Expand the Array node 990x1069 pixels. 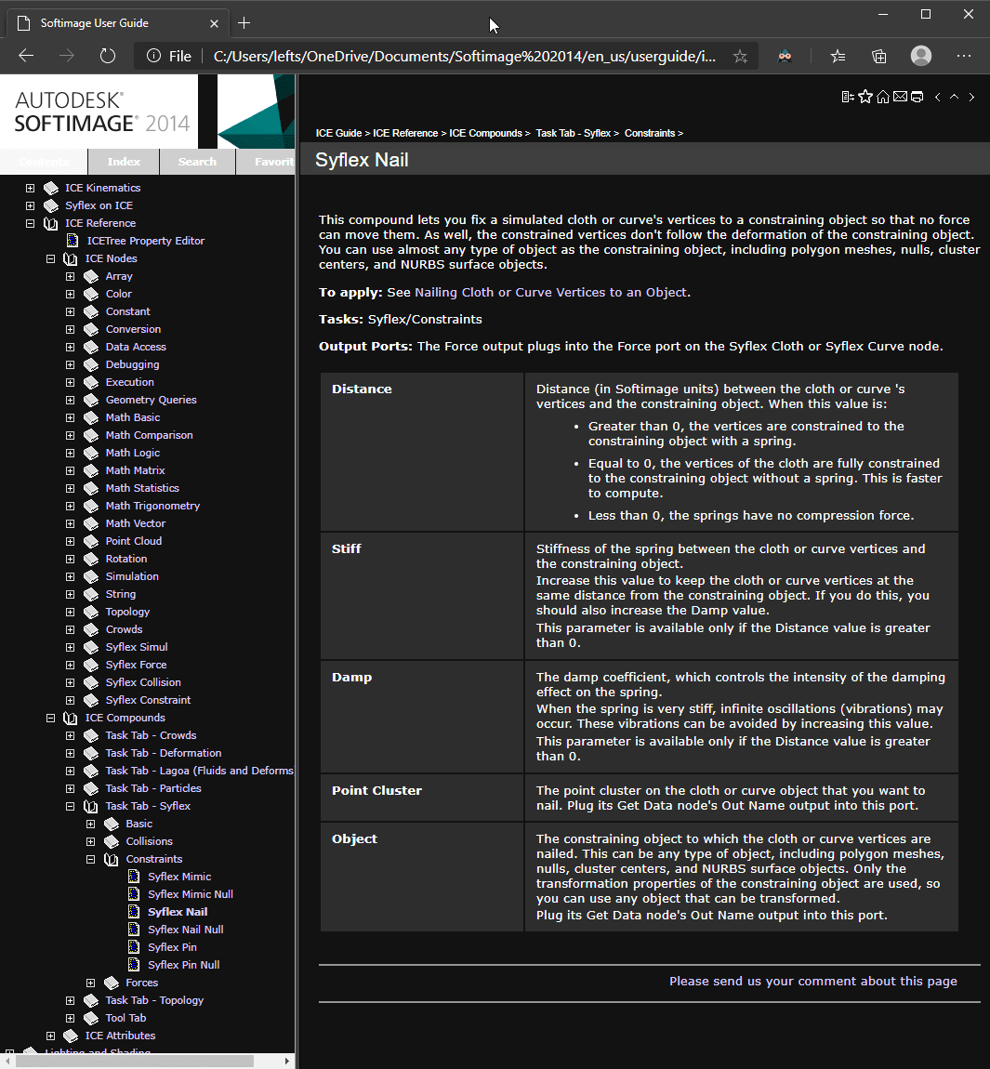[x=71, y=276]
